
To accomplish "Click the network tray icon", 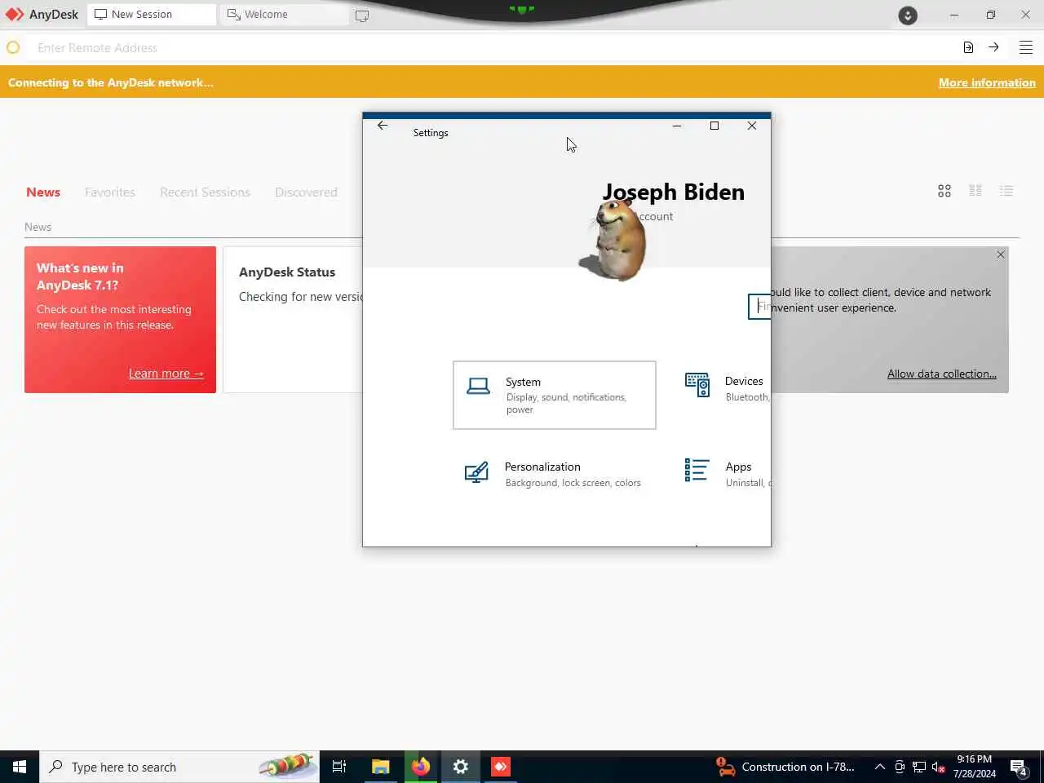I will (x=919, y=767).
